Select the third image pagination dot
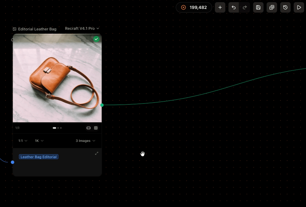306x207 pixels. coord(61,128)
